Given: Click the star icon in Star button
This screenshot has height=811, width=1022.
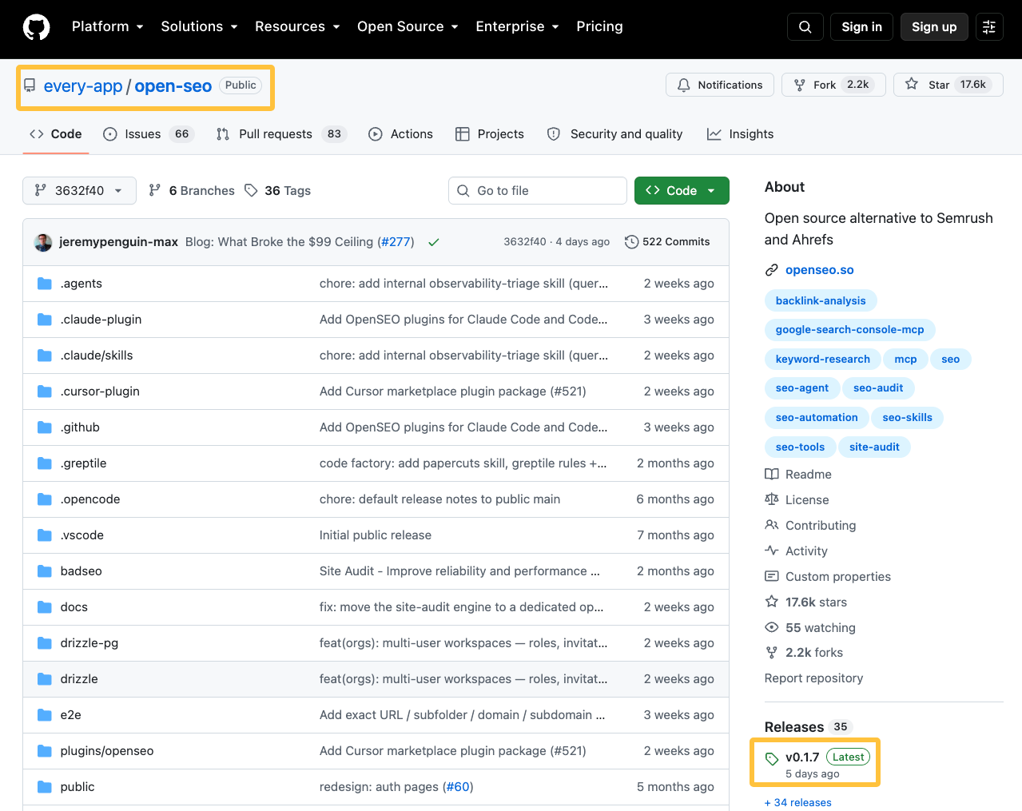Looking at the screenshot, I should [x=912, y=84].
